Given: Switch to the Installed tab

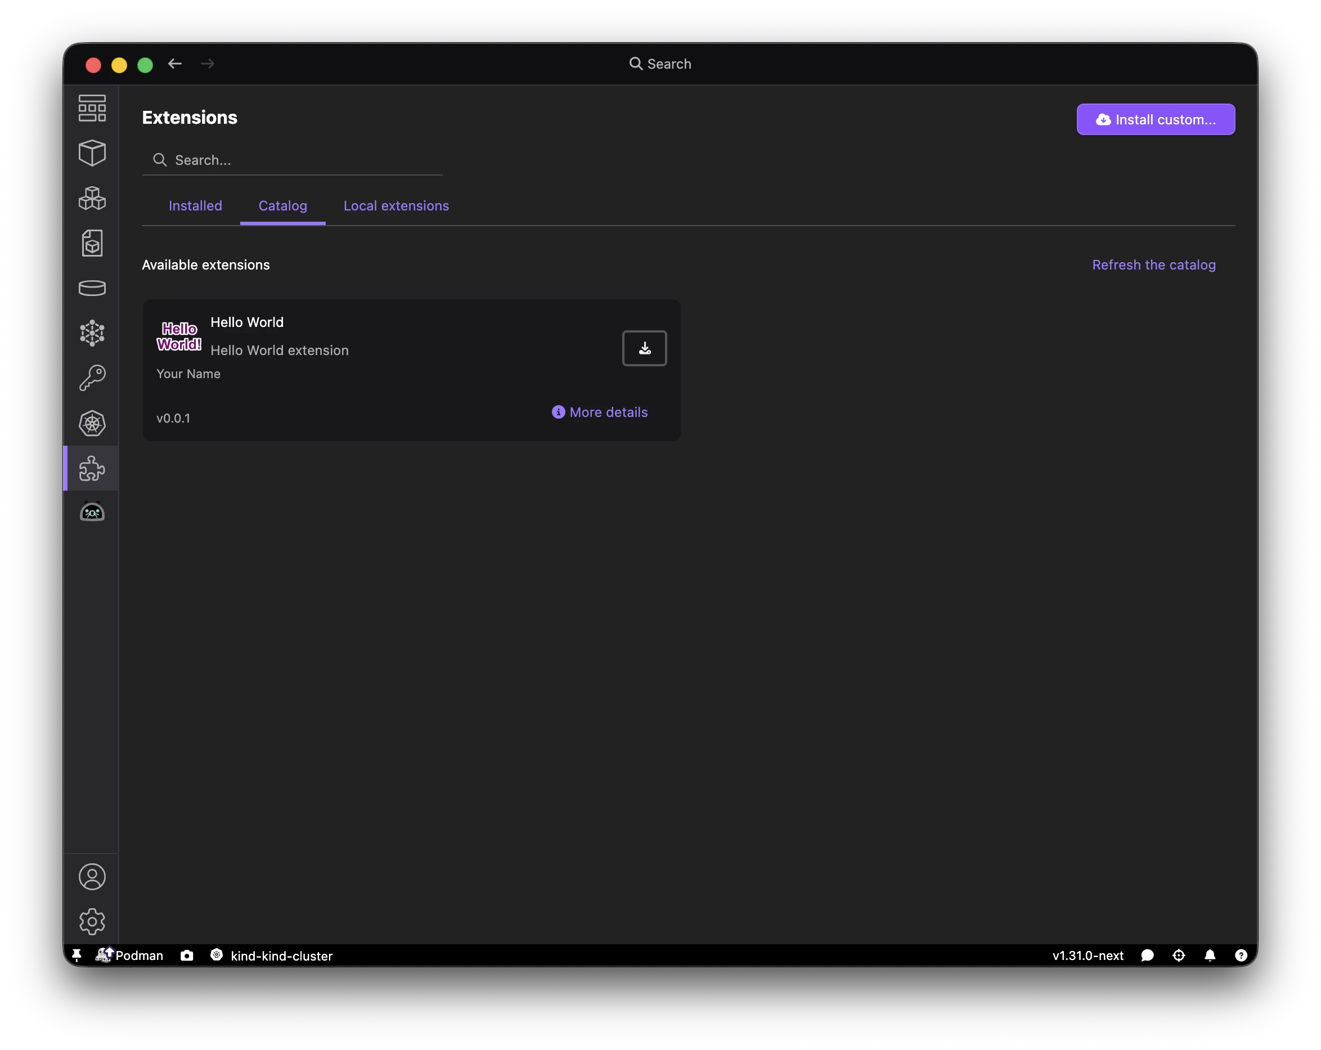Looking at the screenshot, I should 195,206.
